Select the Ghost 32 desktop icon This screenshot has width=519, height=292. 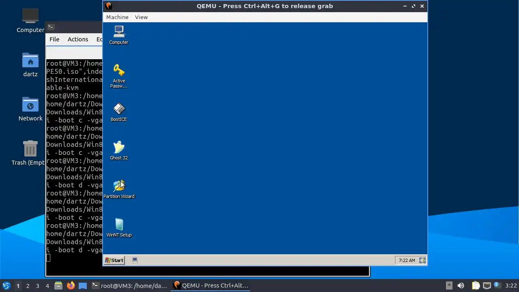coord(119,150)
